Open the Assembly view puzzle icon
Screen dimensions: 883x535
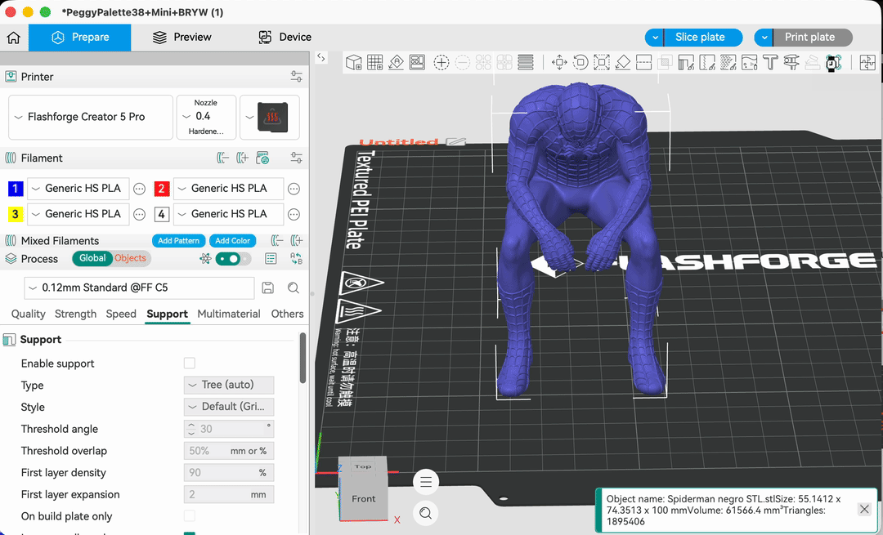point(867,62)
